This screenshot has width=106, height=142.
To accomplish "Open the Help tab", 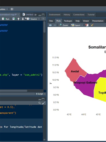I will (77, 21).
